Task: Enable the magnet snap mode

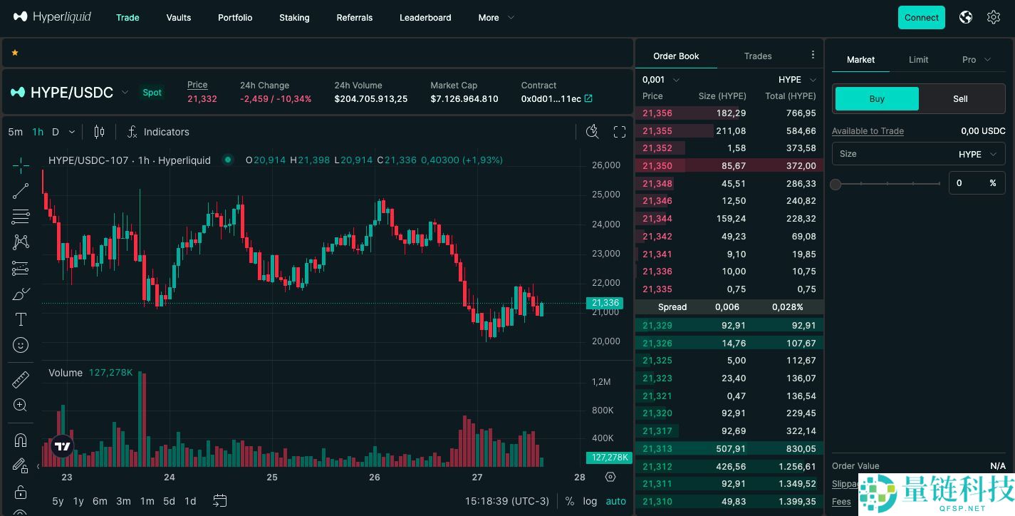Action: 21,440
